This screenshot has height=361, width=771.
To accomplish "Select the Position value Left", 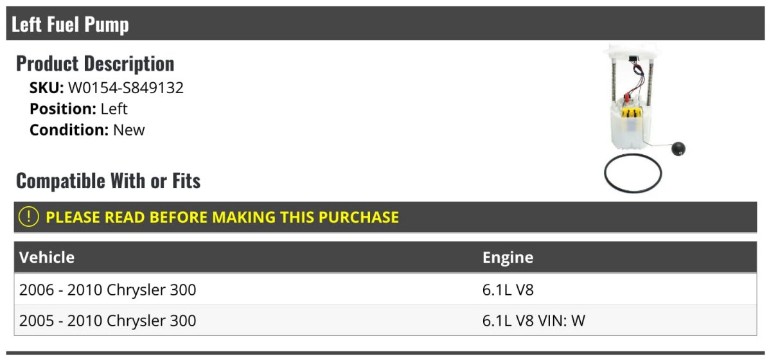I will [114, 109].
